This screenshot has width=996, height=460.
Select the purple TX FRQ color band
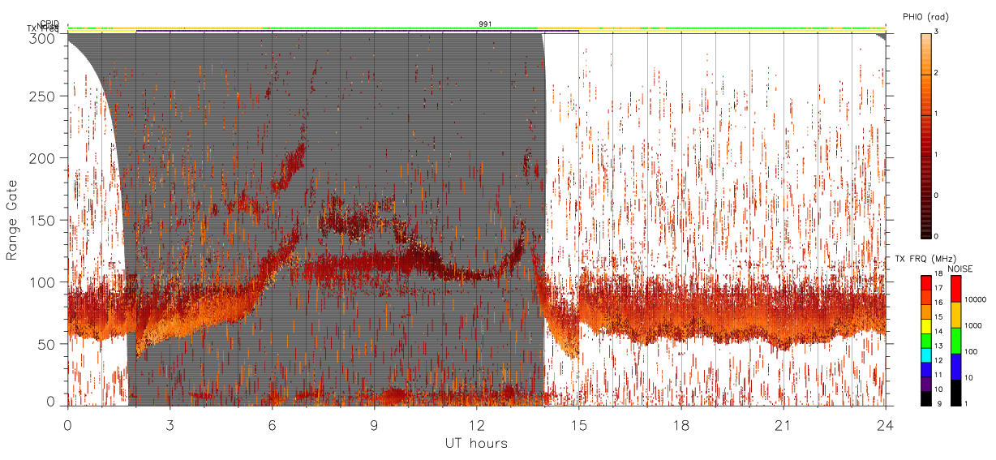[926, 384]
